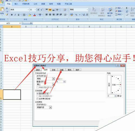The width and height of the screenshot is (135, 131).
Task: Click the orientation degrees spinner arrows
Action: 116,96
